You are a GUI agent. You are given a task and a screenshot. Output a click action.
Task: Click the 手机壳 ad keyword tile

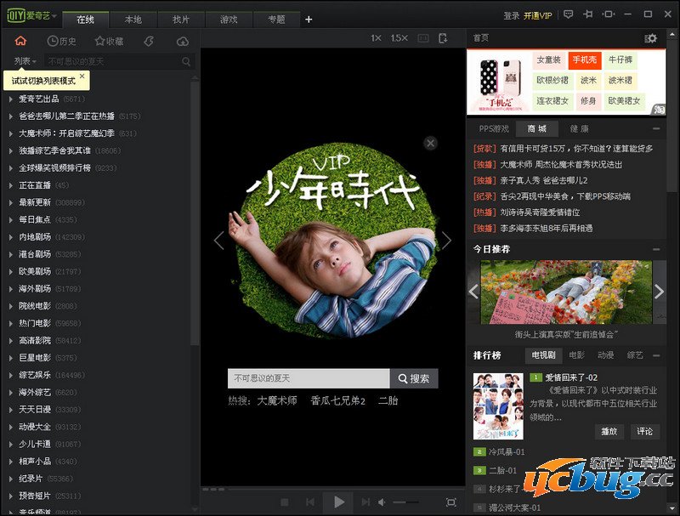click(x=584, y=60)
